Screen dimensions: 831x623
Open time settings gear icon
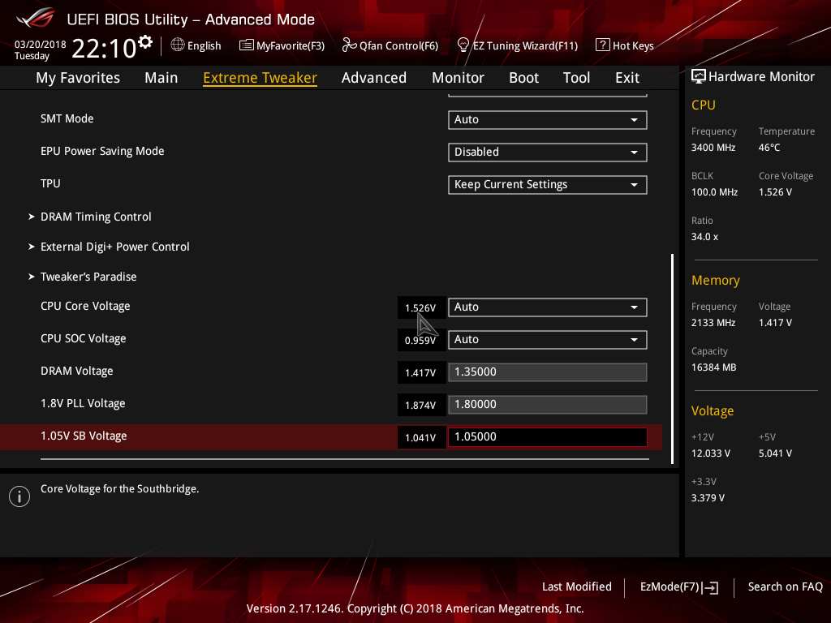tap(144, 42)
